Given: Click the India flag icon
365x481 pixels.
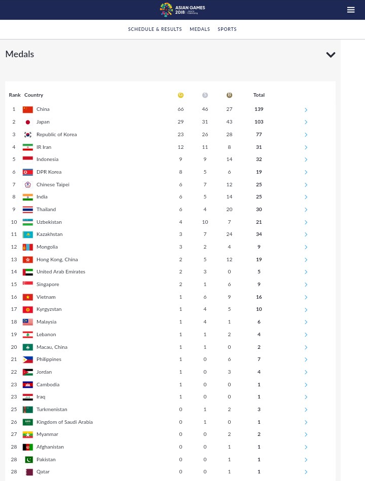Looking at the screenshot, I should (x=28, y=197).
